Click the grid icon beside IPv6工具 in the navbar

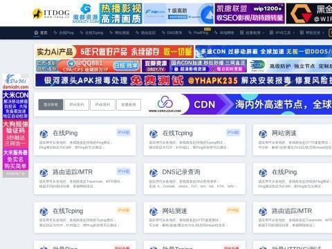[x=271, y=33]
